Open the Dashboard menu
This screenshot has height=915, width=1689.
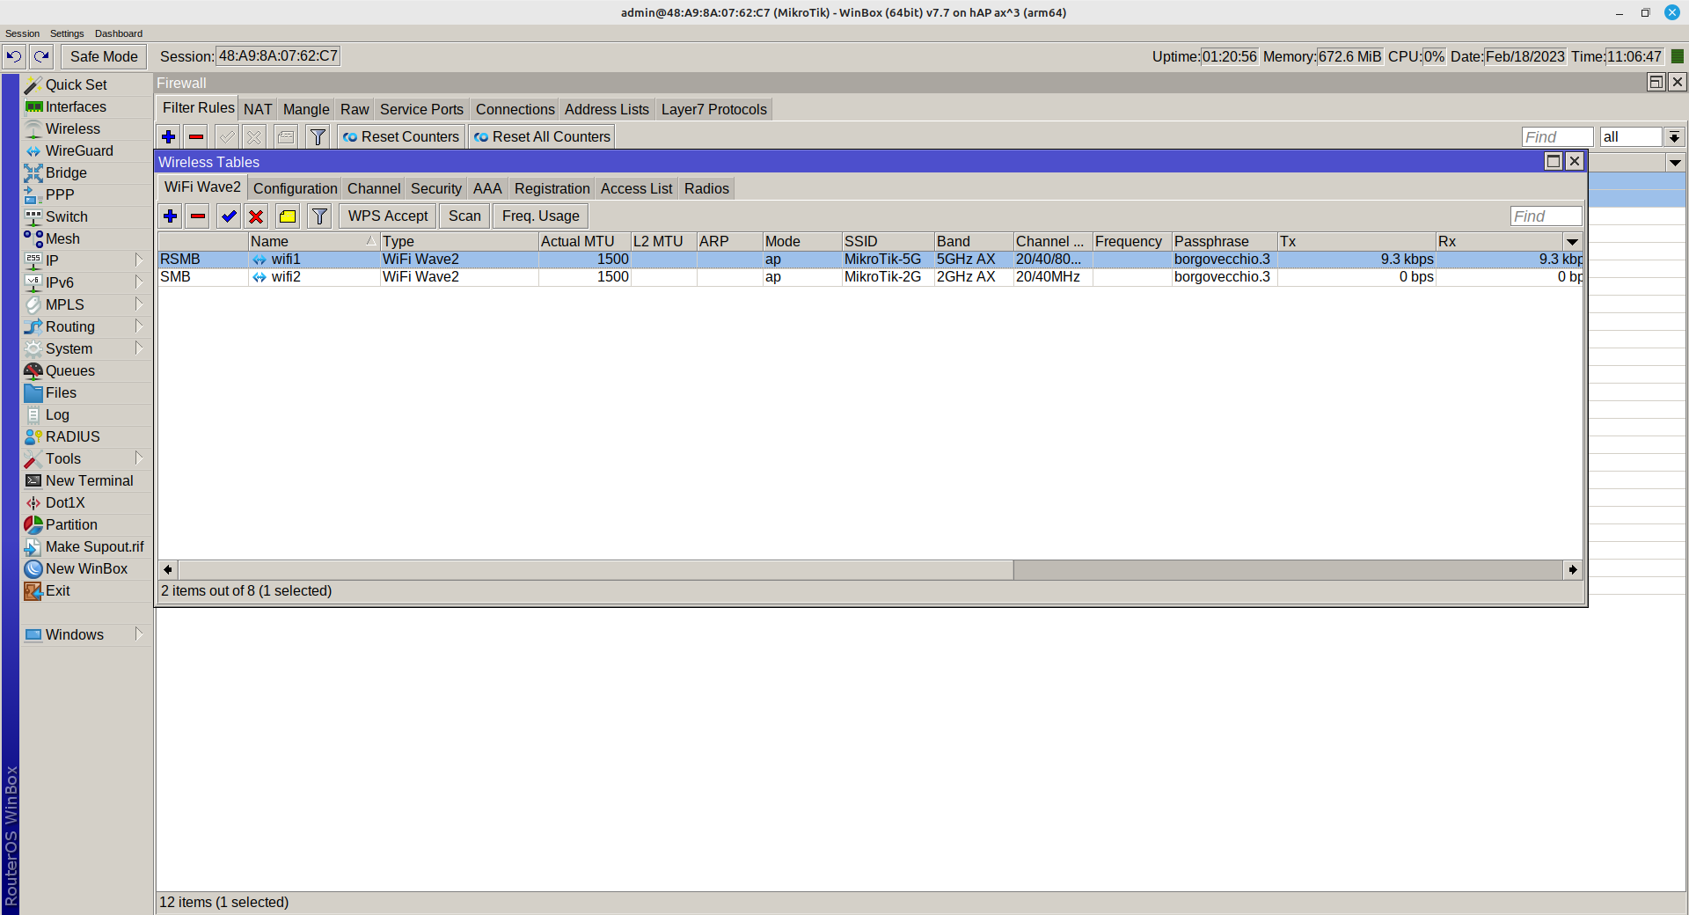tap(119, 33)
